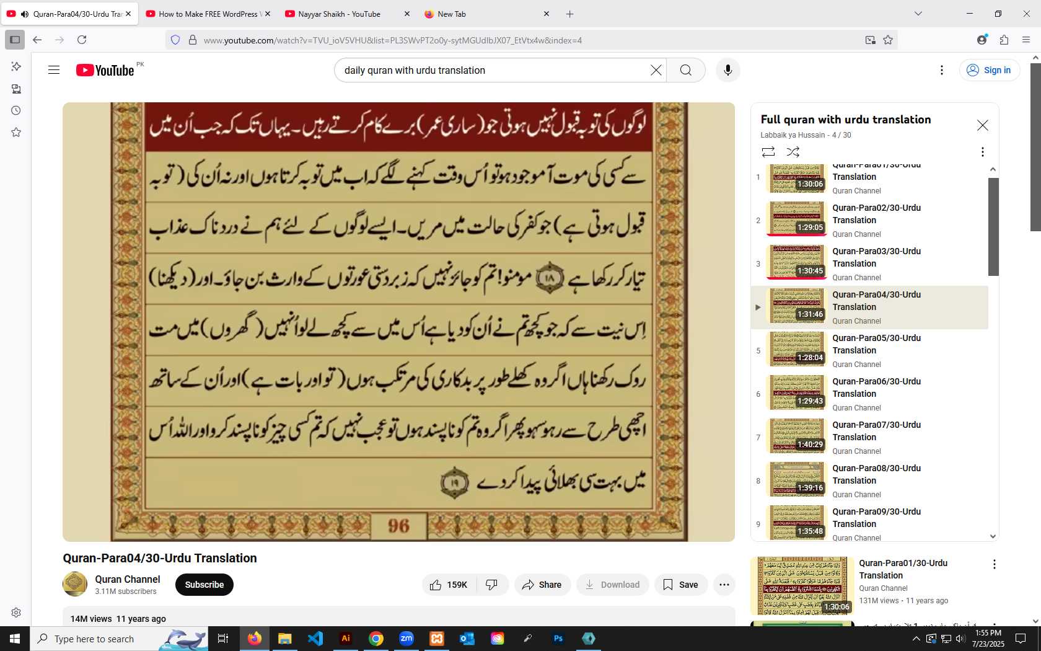Screen dimensions: 1041x651
Task: Like the video (159K)
Action: [x=449, y=585]
